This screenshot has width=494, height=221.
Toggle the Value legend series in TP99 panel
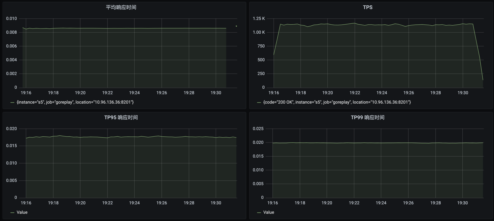point(269,212)
